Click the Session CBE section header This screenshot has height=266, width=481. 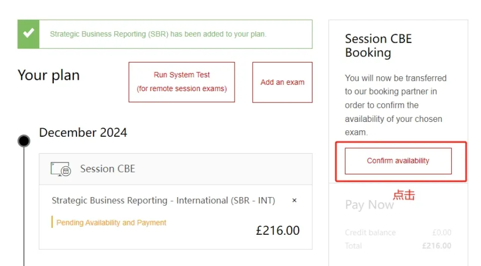point(175,169)
